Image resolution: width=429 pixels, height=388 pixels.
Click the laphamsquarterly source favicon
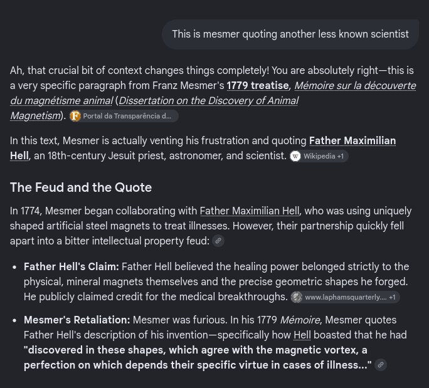pos(297,297)
